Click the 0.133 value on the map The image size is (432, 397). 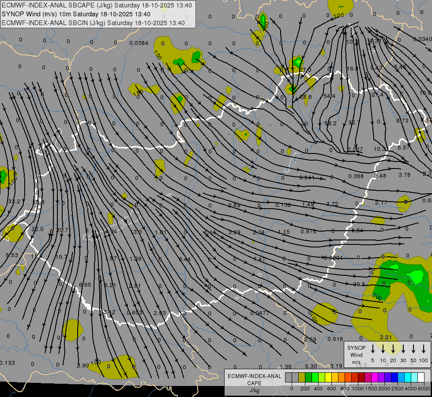7,363
